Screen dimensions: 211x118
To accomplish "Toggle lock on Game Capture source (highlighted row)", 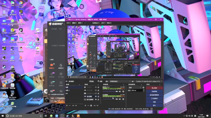I will coord(98,96).
